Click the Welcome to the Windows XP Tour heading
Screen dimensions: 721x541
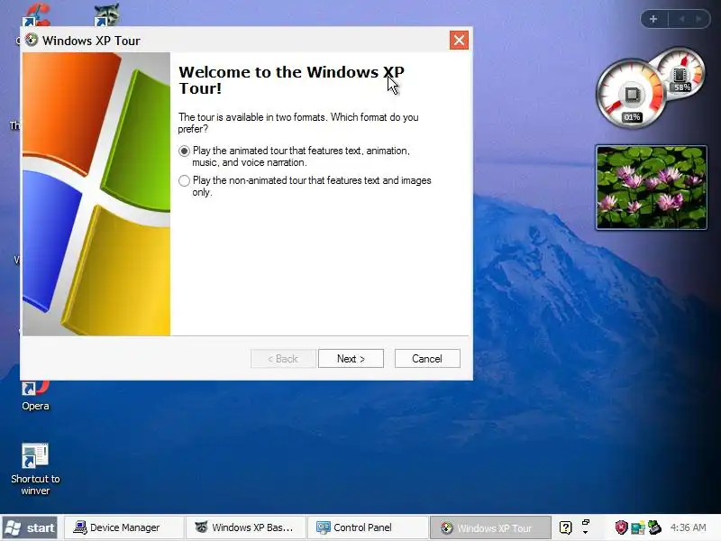point(291,80)
